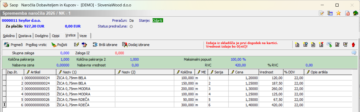Click the lightning list quick-entry icon
Image resolution: width=360 pixels, height=112 pixels.
pyautogui.click(x=76, y=45)
